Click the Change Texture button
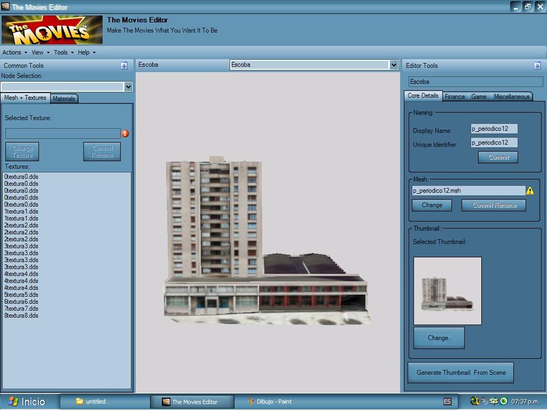The image size is (547, 410). click(22, 152)
